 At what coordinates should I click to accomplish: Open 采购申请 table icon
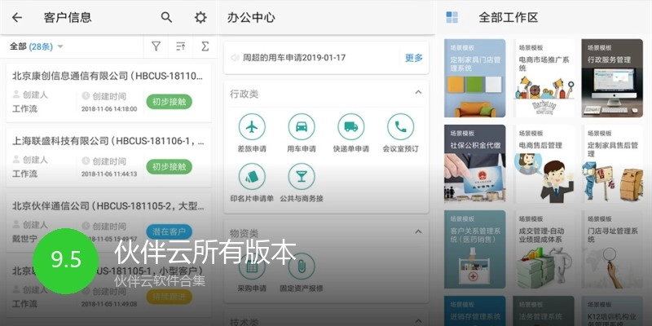[x=252, y=267]
